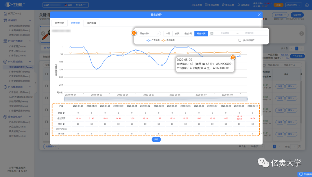Toggle the 广告排名 legend series
The width and height of the screenshot is (312, 177).
(x=153, y=40)
